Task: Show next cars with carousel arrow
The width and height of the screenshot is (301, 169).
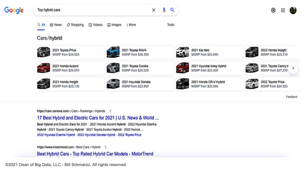Action: point(293,68)
